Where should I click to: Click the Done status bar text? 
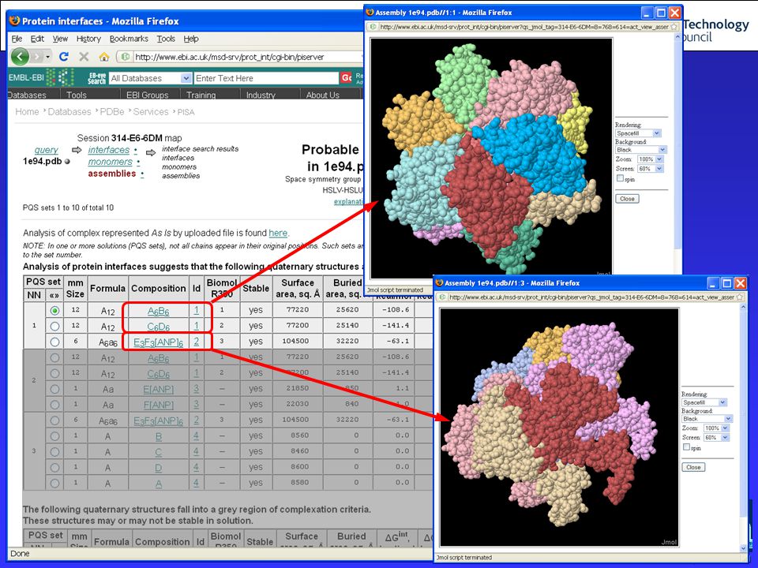(20, 554)
